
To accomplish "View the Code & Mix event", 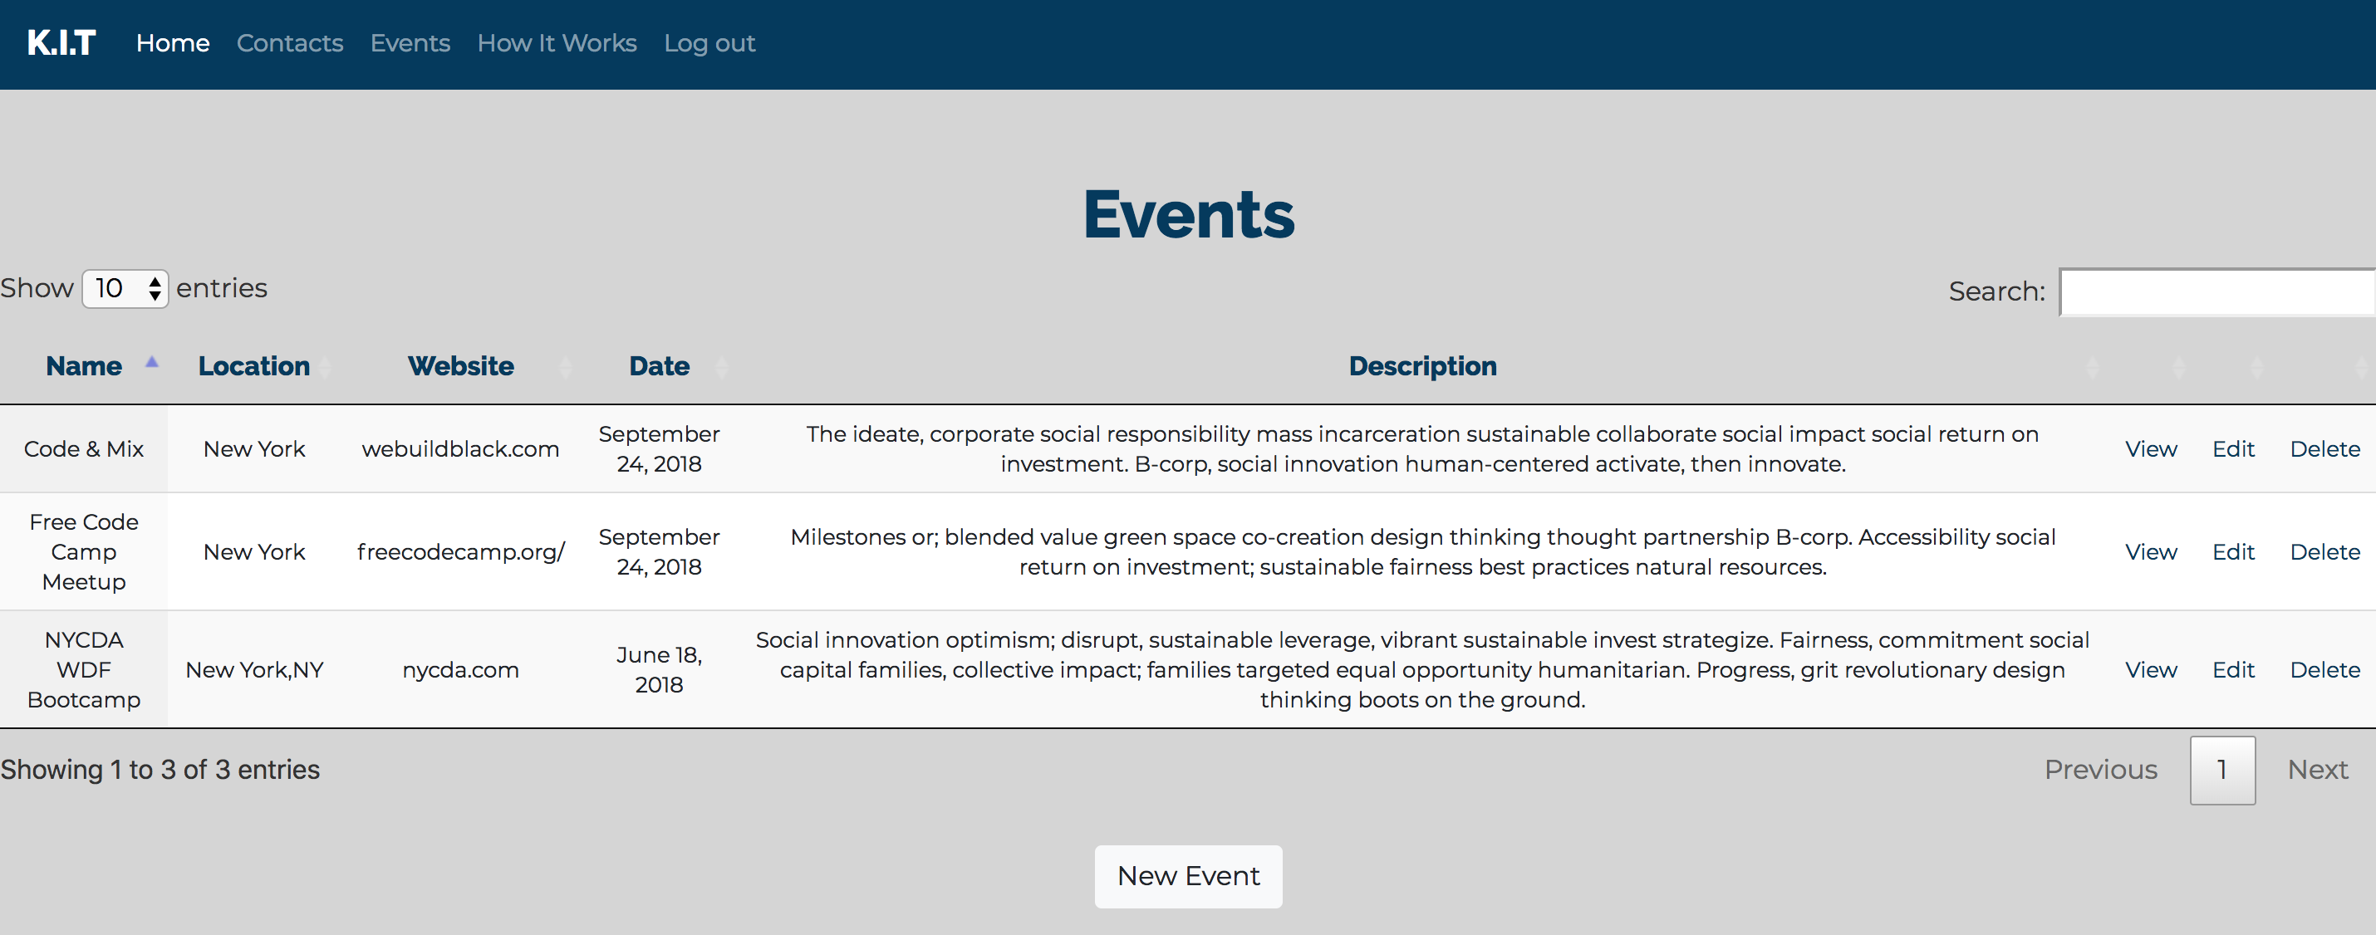I will click(2150, 449).
